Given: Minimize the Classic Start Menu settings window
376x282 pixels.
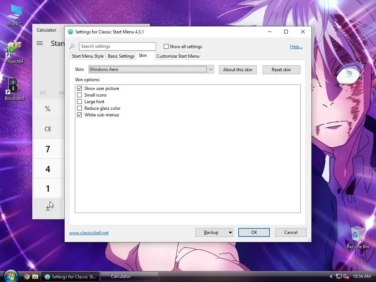Looking at the screenshot, I should coord(270,32).
